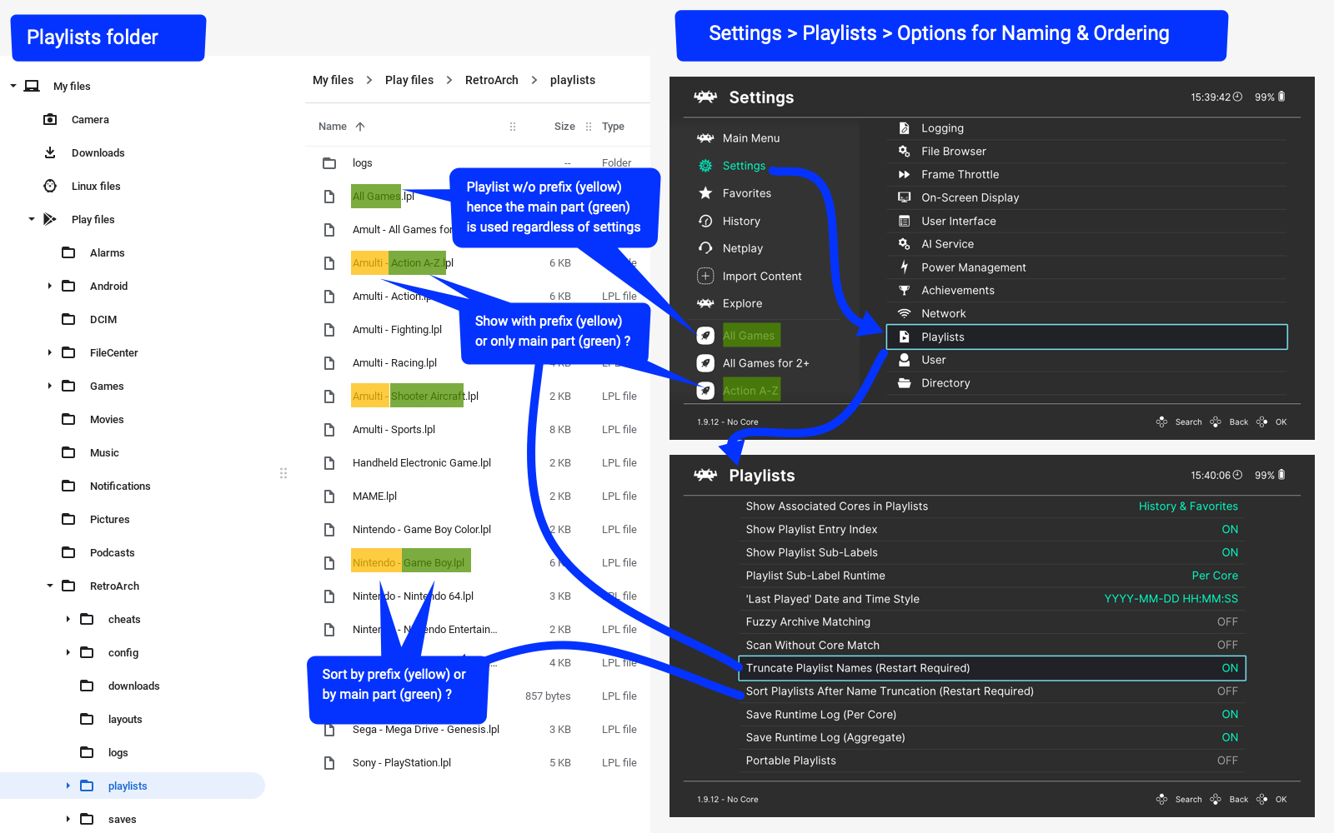This screenshot has height=833, width=1334.
Task: Click the clock icon beside History
Action: 705,221
